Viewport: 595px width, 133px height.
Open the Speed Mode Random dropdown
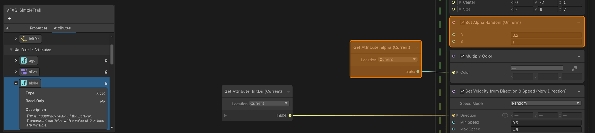[x=545, y=103]
